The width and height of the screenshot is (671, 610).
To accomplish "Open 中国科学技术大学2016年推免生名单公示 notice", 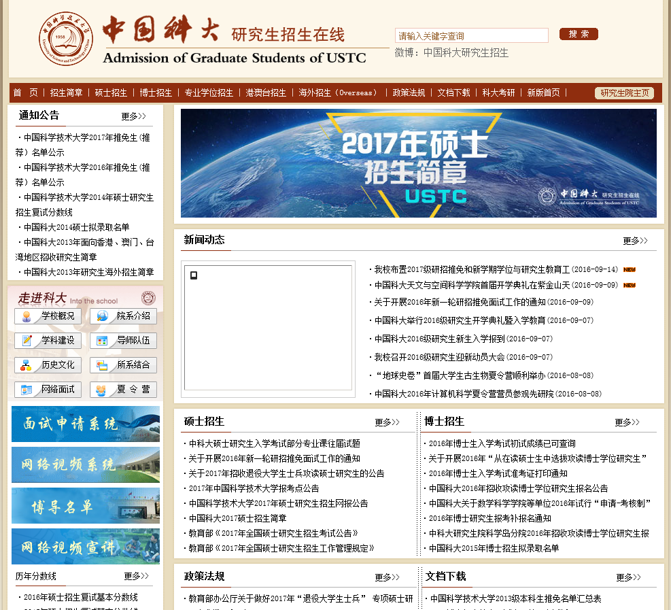I will [83, 175].
